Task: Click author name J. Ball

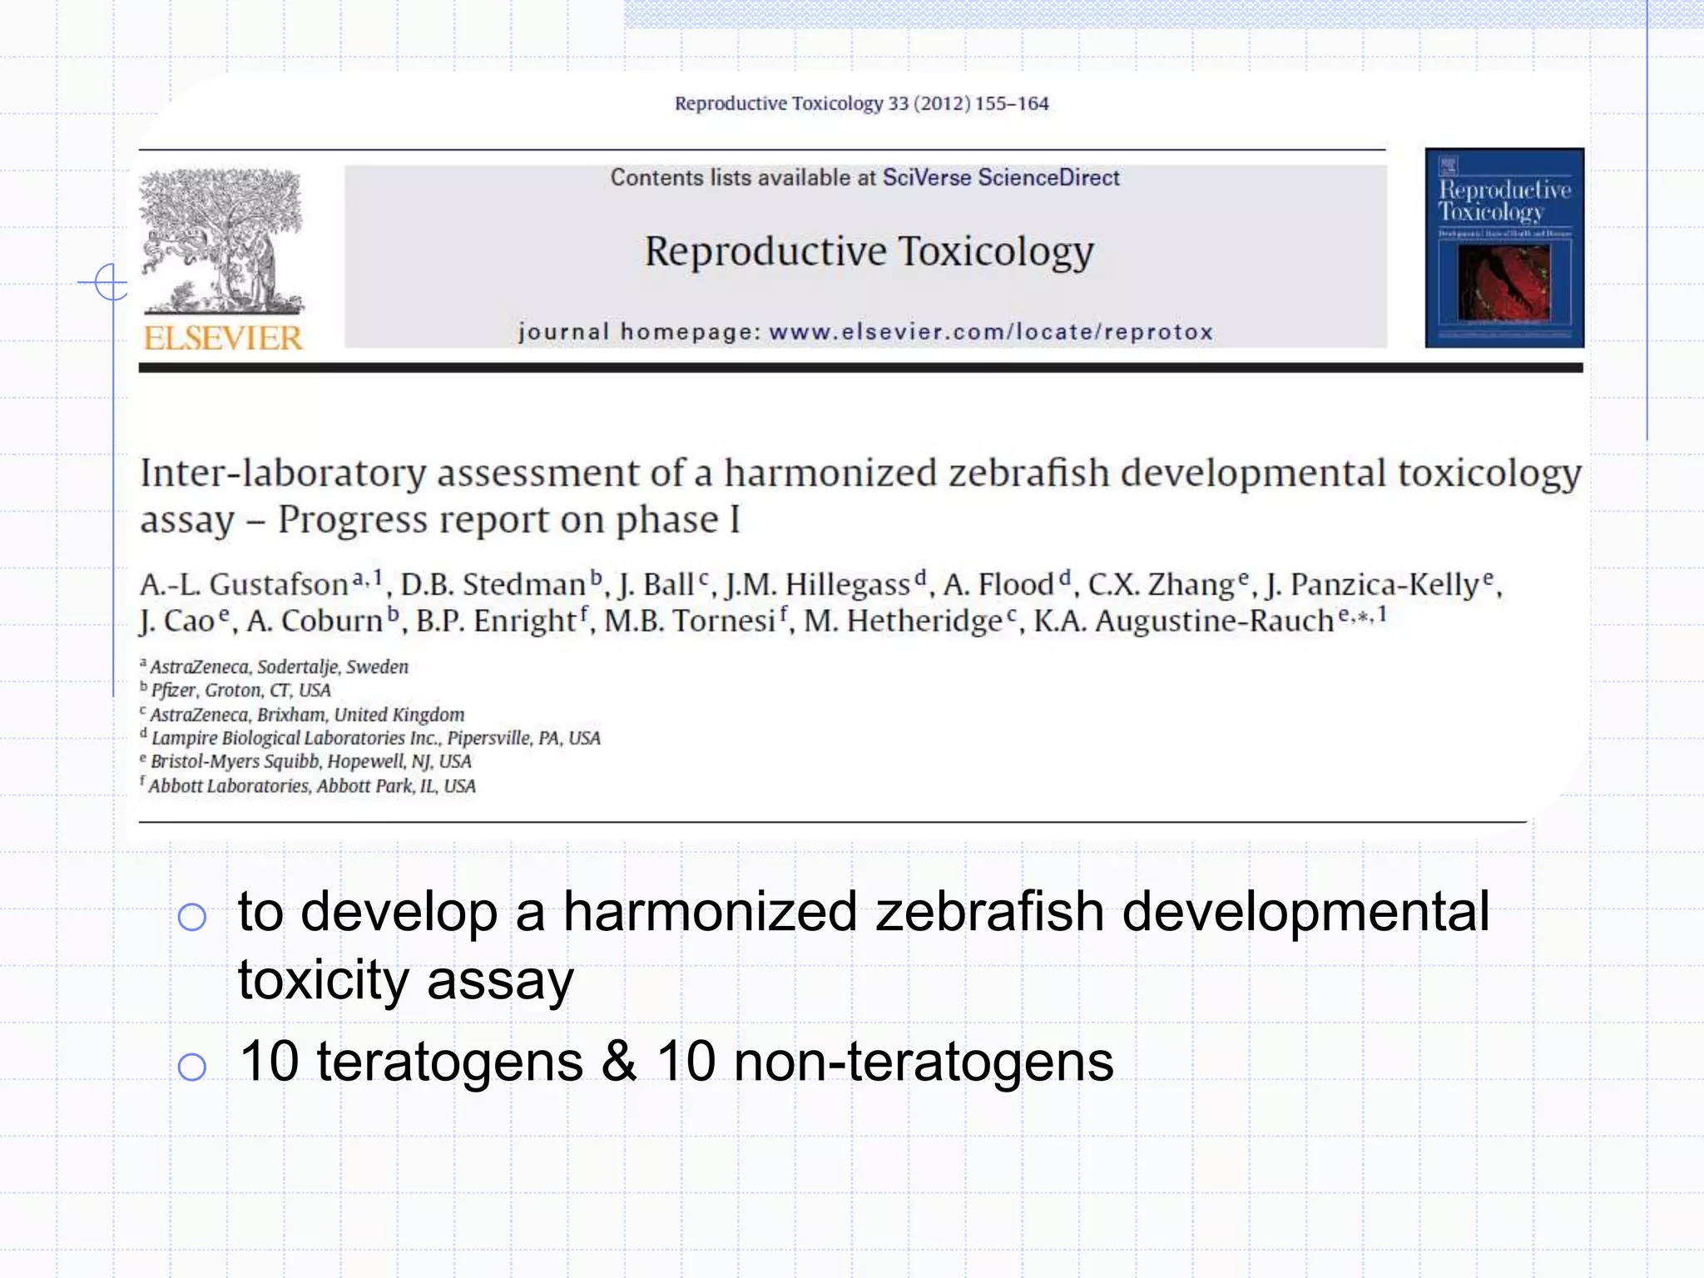Action: tap(656, 584)
